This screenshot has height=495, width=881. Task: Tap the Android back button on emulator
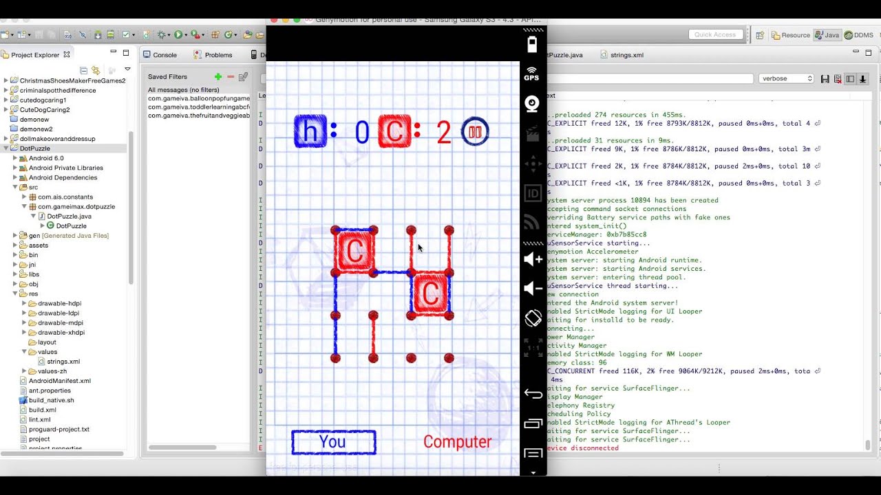pos(533,393)
